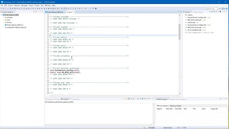Click the Quick Access search field

(211, 9)
